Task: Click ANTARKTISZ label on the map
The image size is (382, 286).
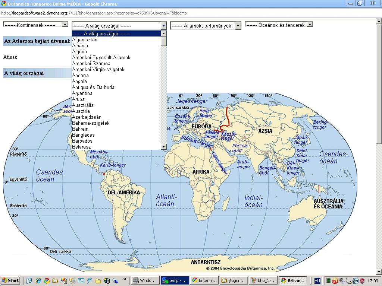Action: (206, 262)
